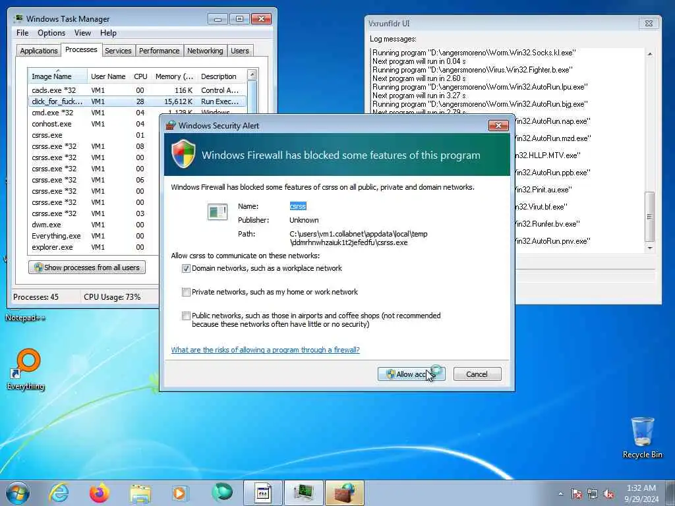Enable Public networks checkbox
675x506 pixels.
click(186, 316)
